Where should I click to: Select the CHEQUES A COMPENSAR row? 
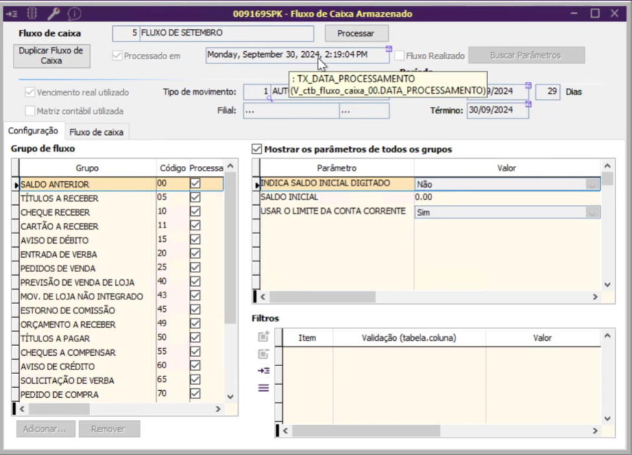tap(121, 353)
